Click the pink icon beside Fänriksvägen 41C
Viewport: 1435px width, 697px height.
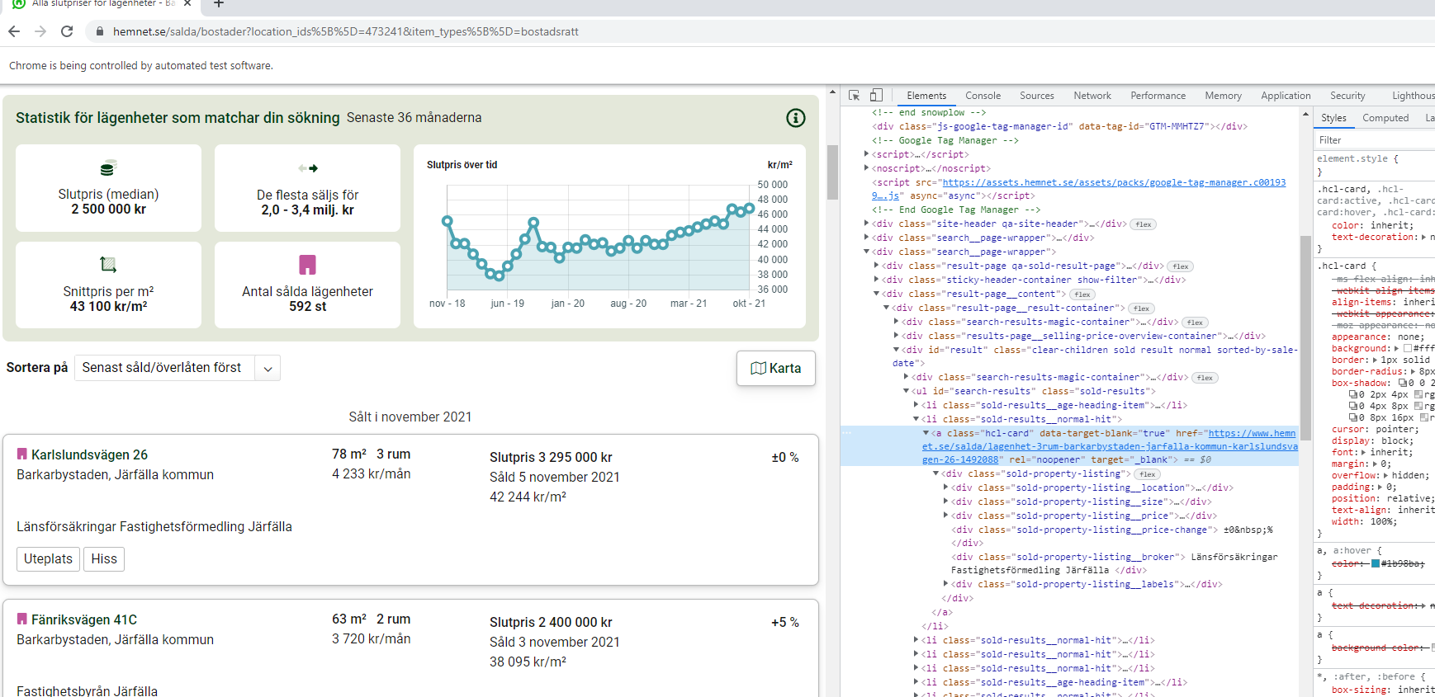tap(22, 619)
